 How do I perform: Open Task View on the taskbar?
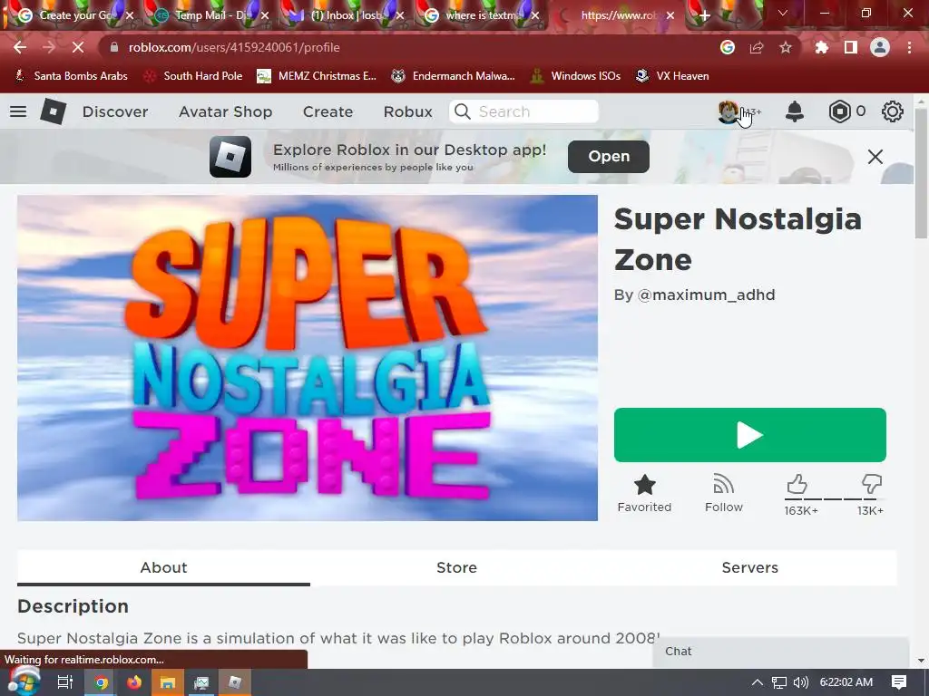pos(65,681)
